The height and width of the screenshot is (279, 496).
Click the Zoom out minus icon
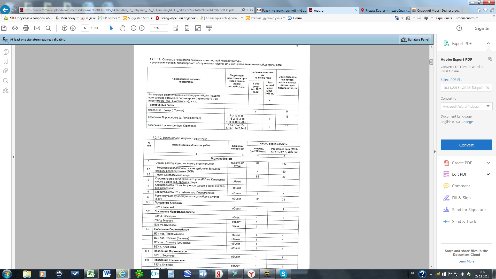pyautogui.click(x=133, y=28)
